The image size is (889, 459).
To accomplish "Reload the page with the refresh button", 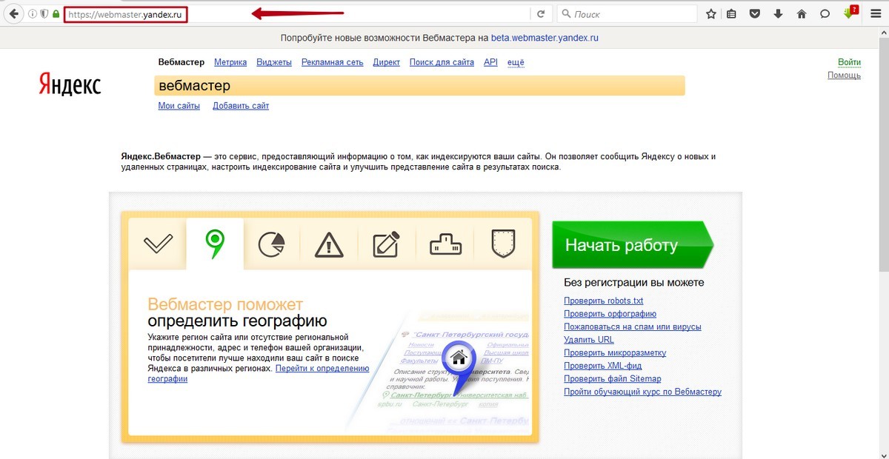I will click(x=541, y=14).
